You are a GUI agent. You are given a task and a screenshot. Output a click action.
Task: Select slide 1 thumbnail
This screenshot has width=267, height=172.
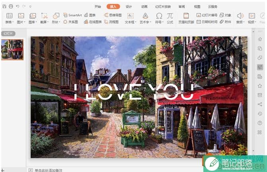12,50
